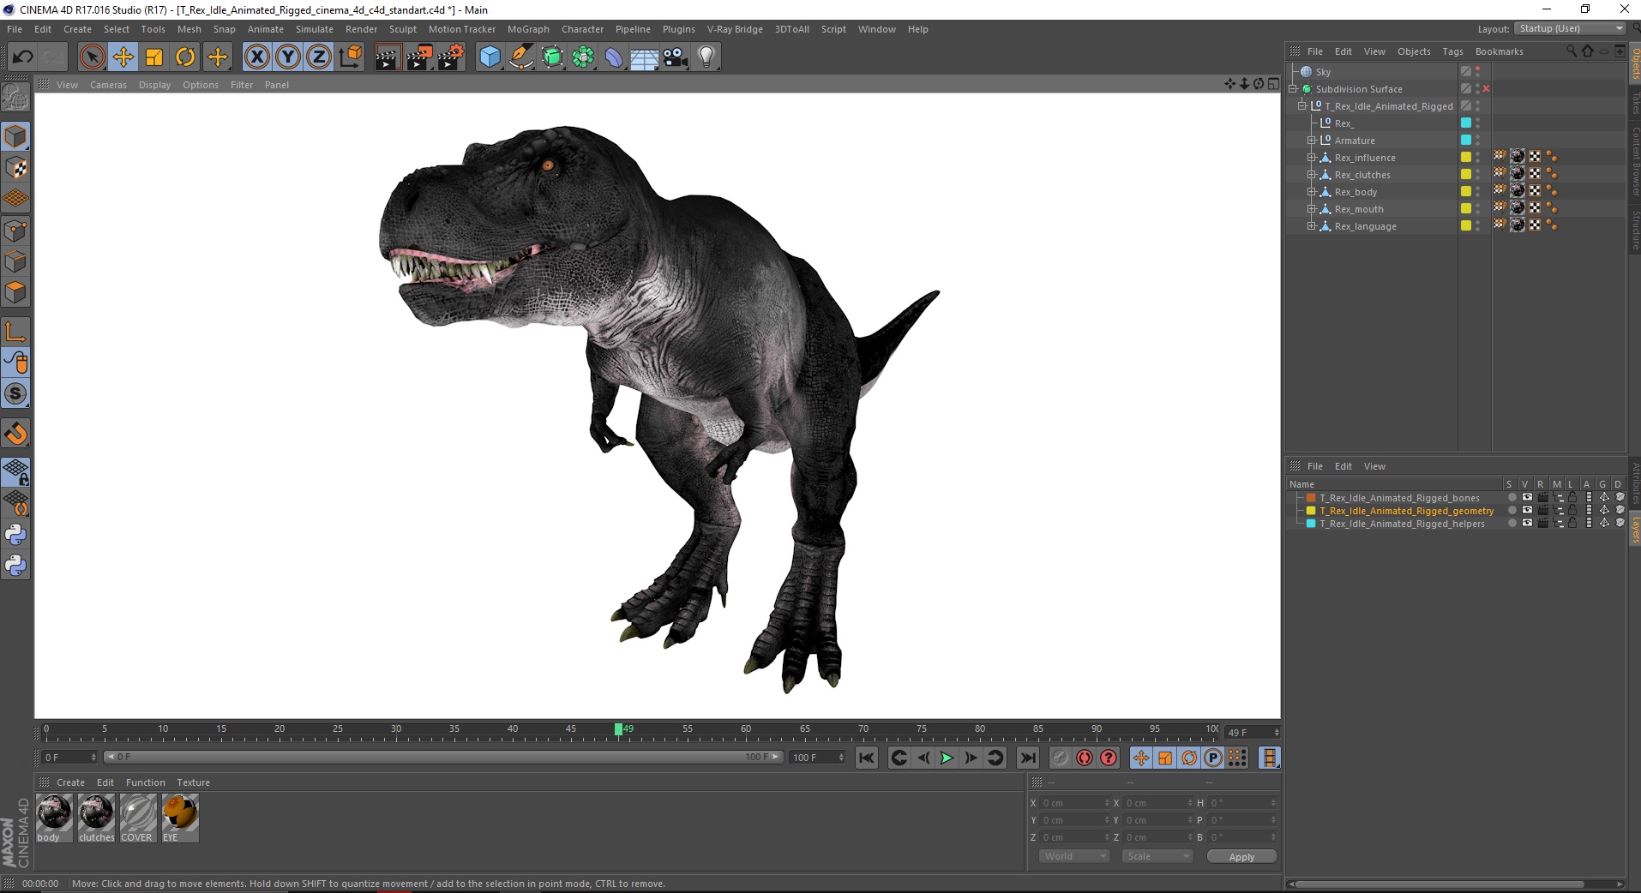
Task: Collapse T_Rex_Idle_Animated_Rigged null
Action: 1302,106
